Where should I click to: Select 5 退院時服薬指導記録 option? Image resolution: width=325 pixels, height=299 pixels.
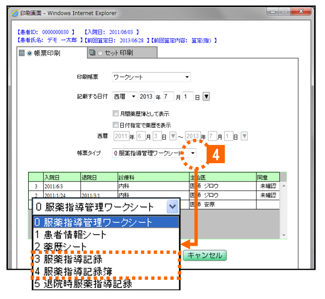[x=82, y=284]
